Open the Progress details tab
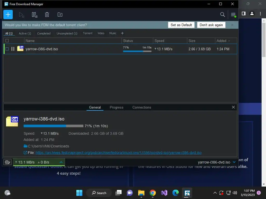Viewport: 266px width, 199px height. [x=117, y=107]
